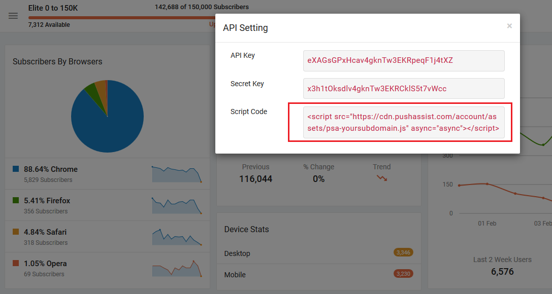Image resolution: width=552 pixels, height=294 pixels.
Task: Click the 318 Subscribers text
Action: pos(46,243)
